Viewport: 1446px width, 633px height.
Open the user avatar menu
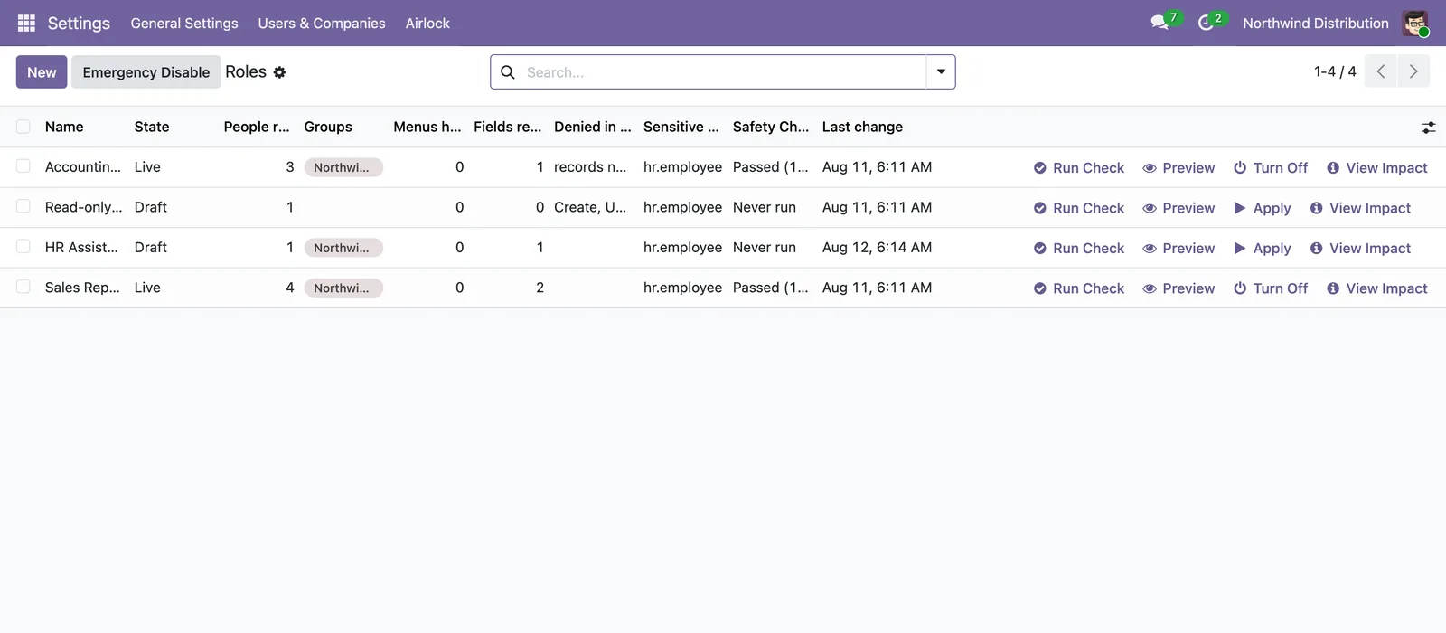[1415, 23]
